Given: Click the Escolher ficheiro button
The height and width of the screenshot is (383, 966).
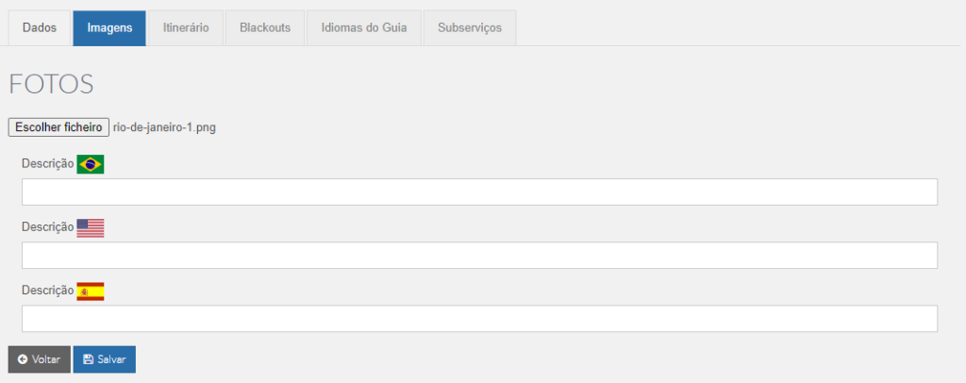Looking at the screenshot, I should [x=58, y=127].
